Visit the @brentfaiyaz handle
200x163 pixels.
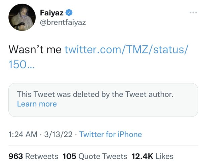pos(63,23)
